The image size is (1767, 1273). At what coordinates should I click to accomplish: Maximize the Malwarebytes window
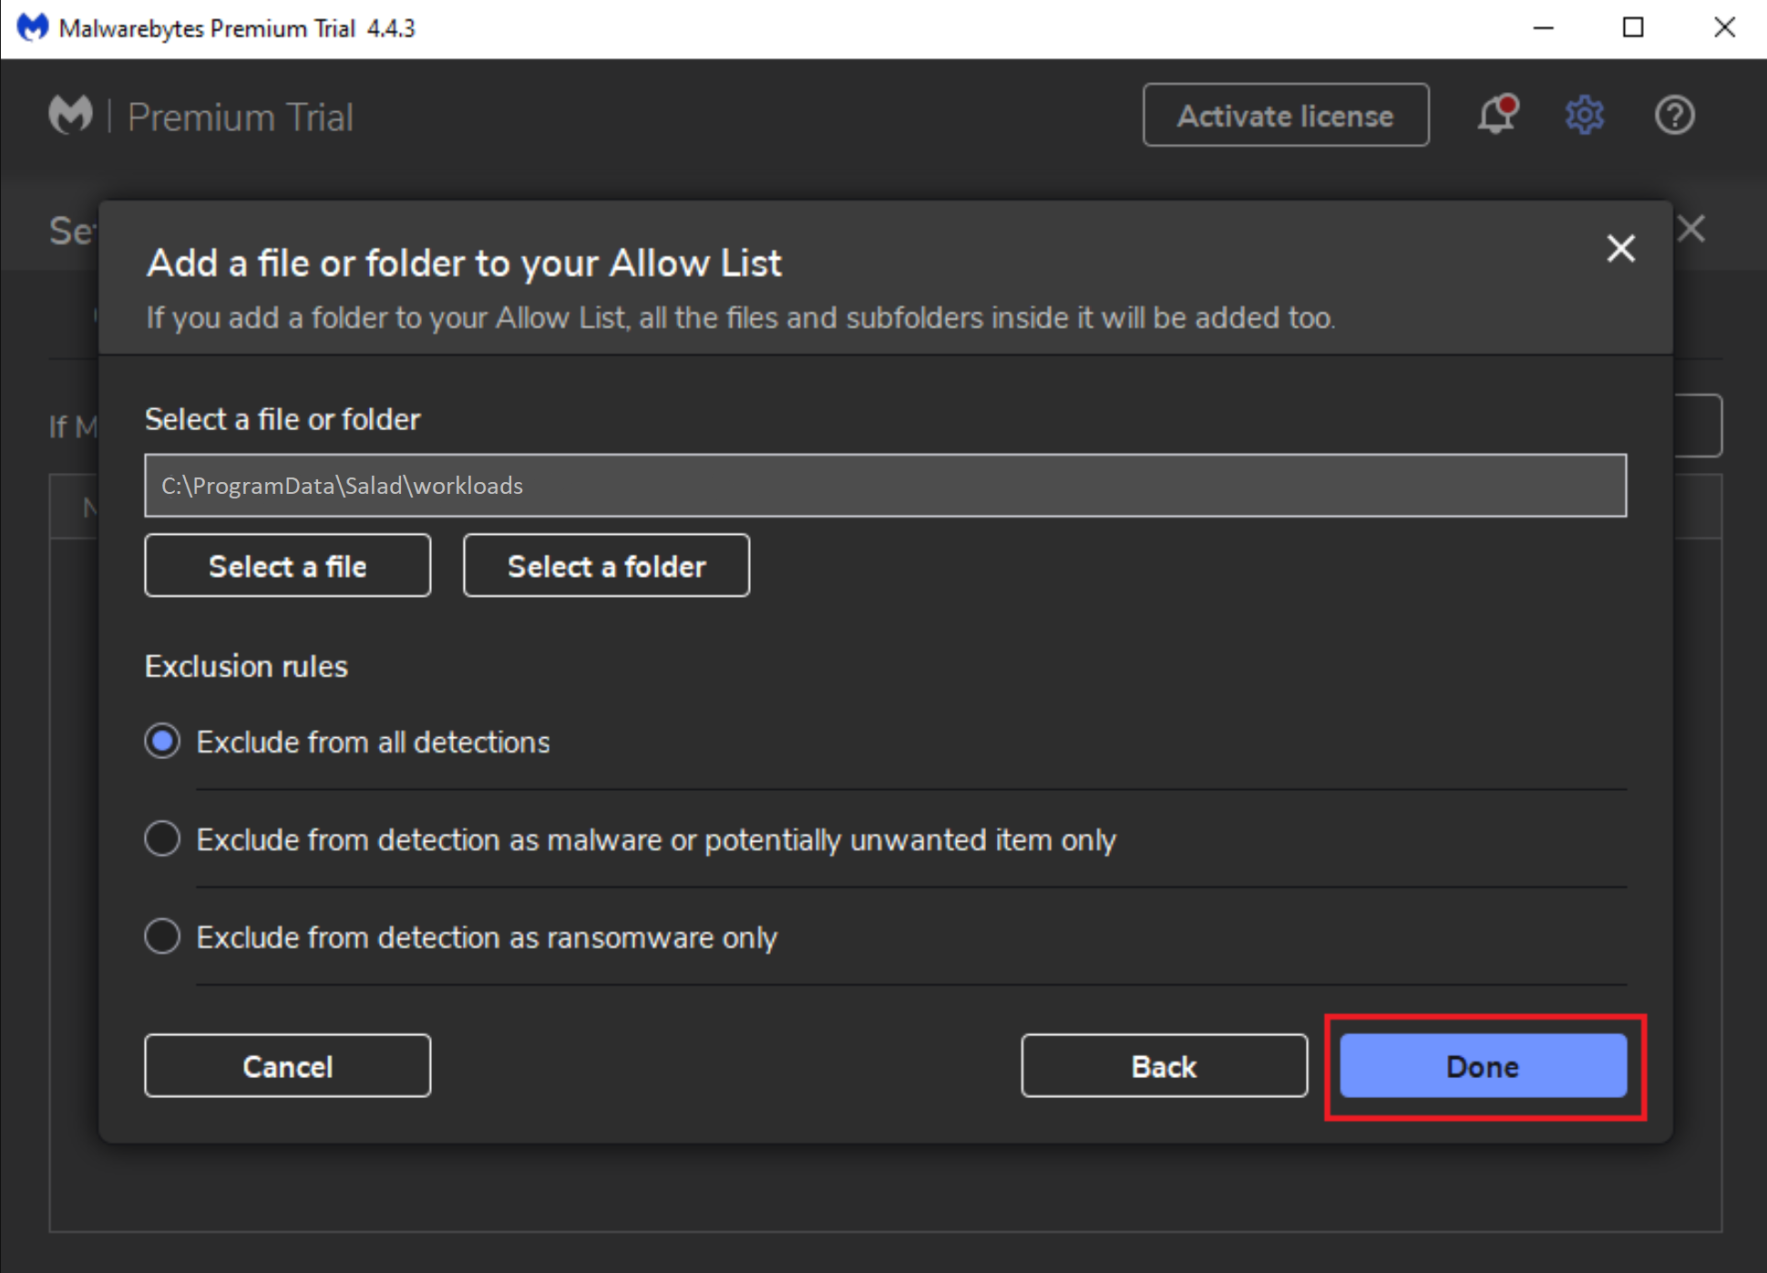[x=1633, y=28]
